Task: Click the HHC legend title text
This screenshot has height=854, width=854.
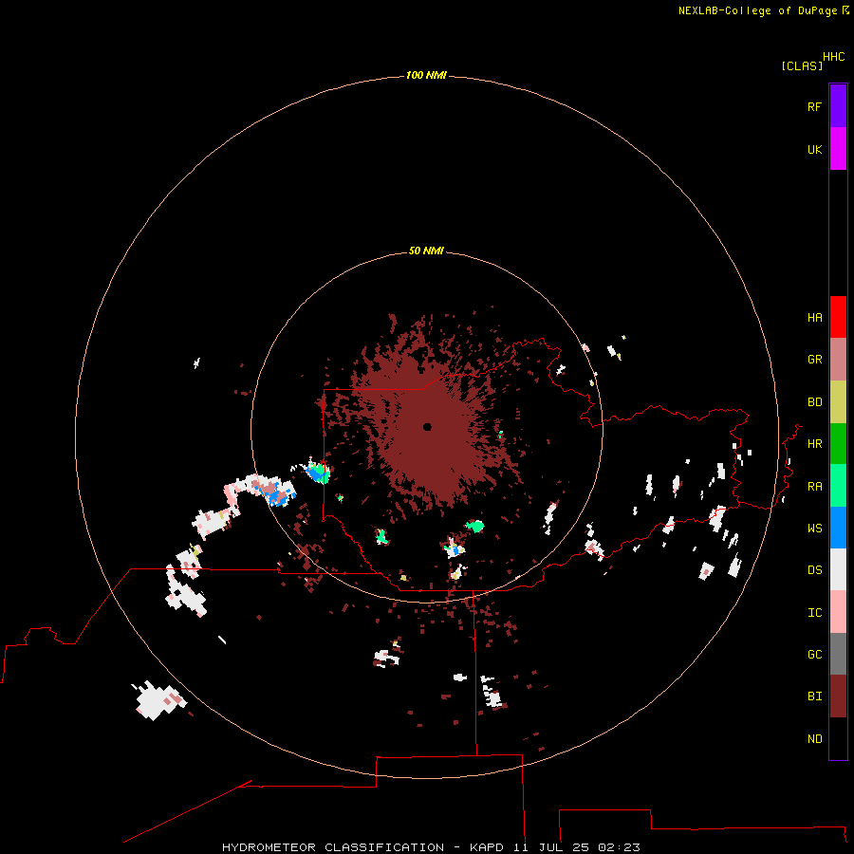Action: [833, 57]
